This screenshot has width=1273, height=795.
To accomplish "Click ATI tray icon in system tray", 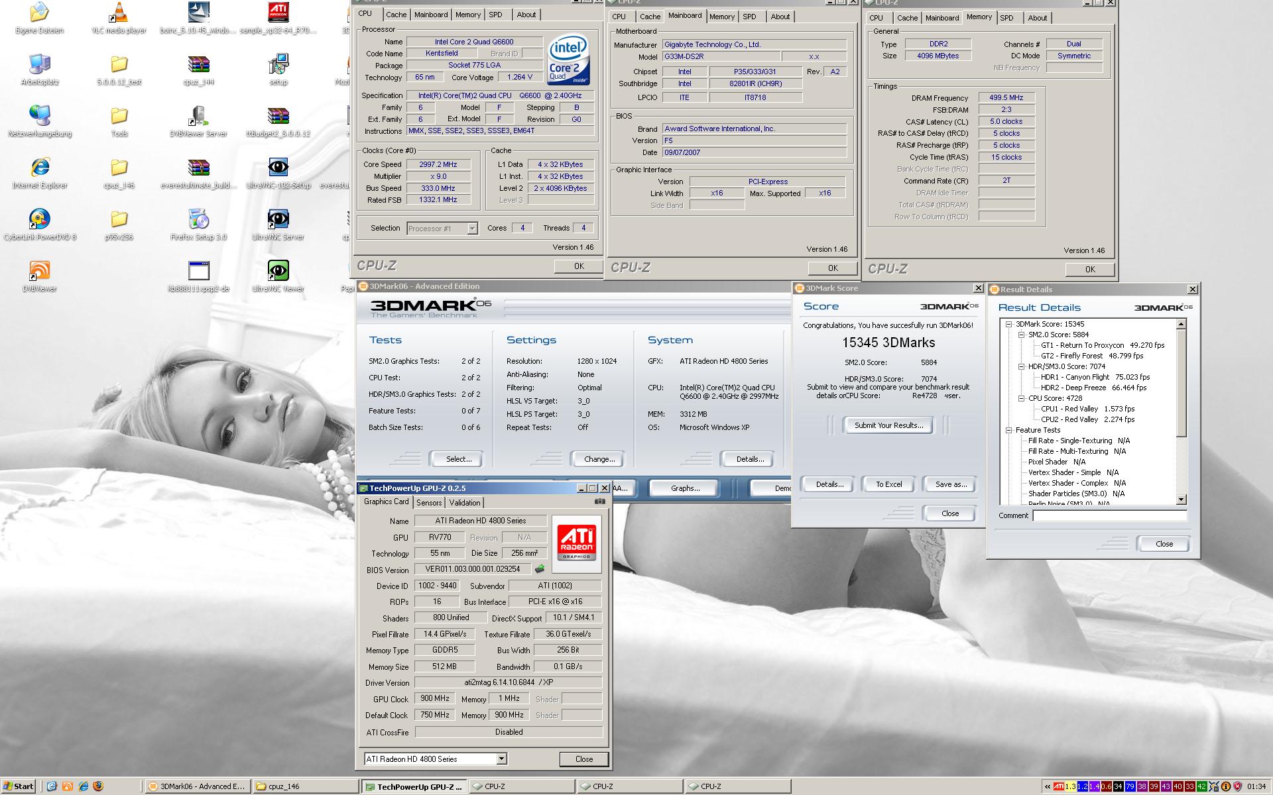I will coord(1059,786).
